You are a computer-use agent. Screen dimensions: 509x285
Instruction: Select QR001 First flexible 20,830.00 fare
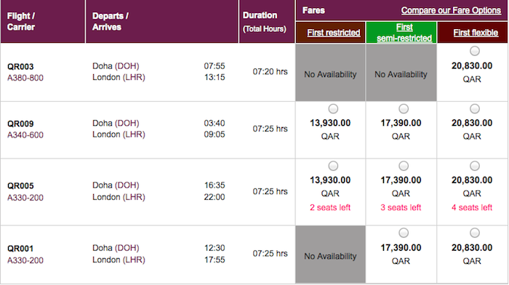pyautogui.click(x=475, y=233)
